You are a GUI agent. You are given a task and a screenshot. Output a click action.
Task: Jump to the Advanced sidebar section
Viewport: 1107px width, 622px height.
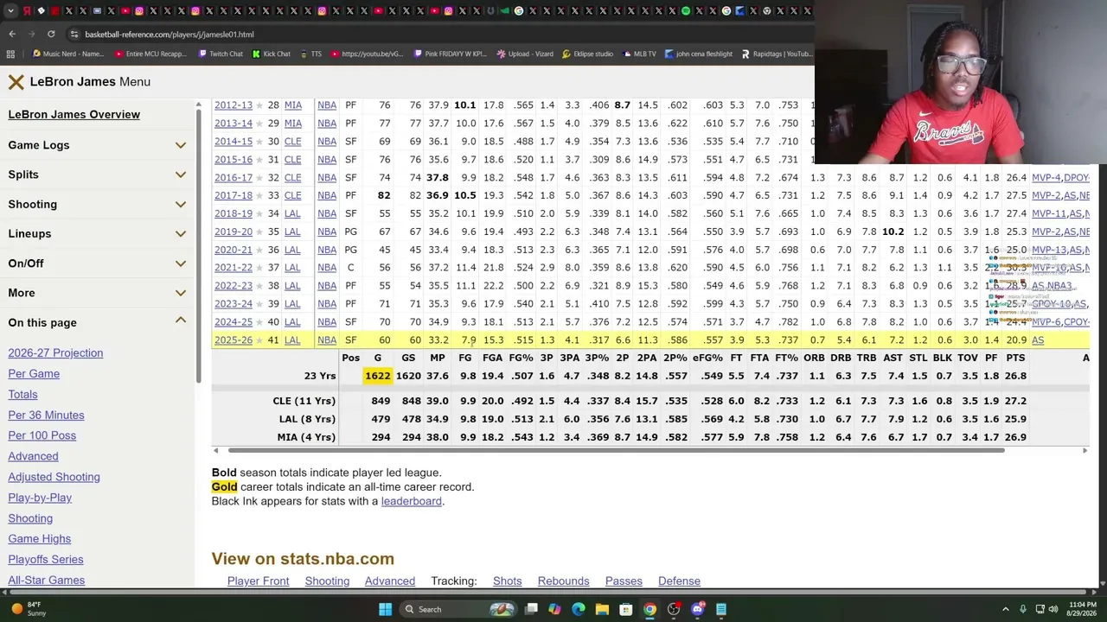coord(33,456)
